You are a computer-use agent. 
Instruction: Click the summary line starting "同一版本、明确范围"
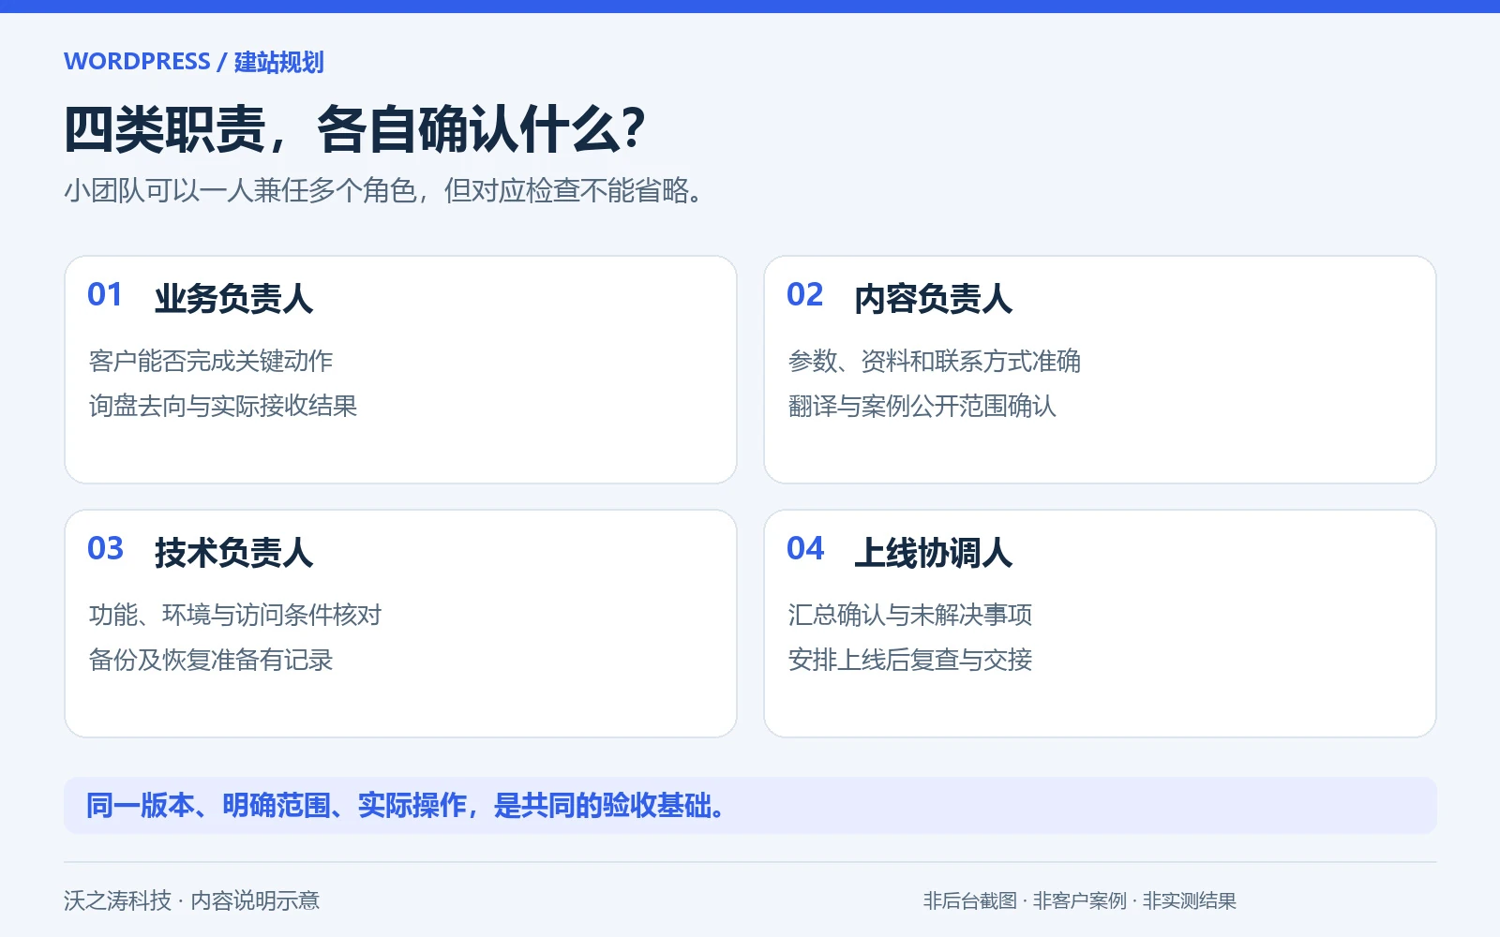405,806
